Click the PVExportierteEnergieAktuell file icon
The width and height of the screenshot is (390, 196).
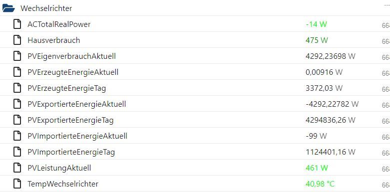point(17,104)
